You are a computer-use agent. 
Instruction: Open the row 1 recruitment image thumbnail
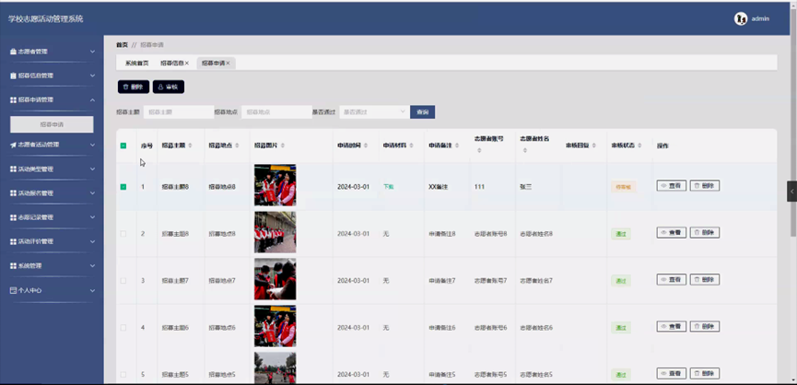[x=275, y=185]
